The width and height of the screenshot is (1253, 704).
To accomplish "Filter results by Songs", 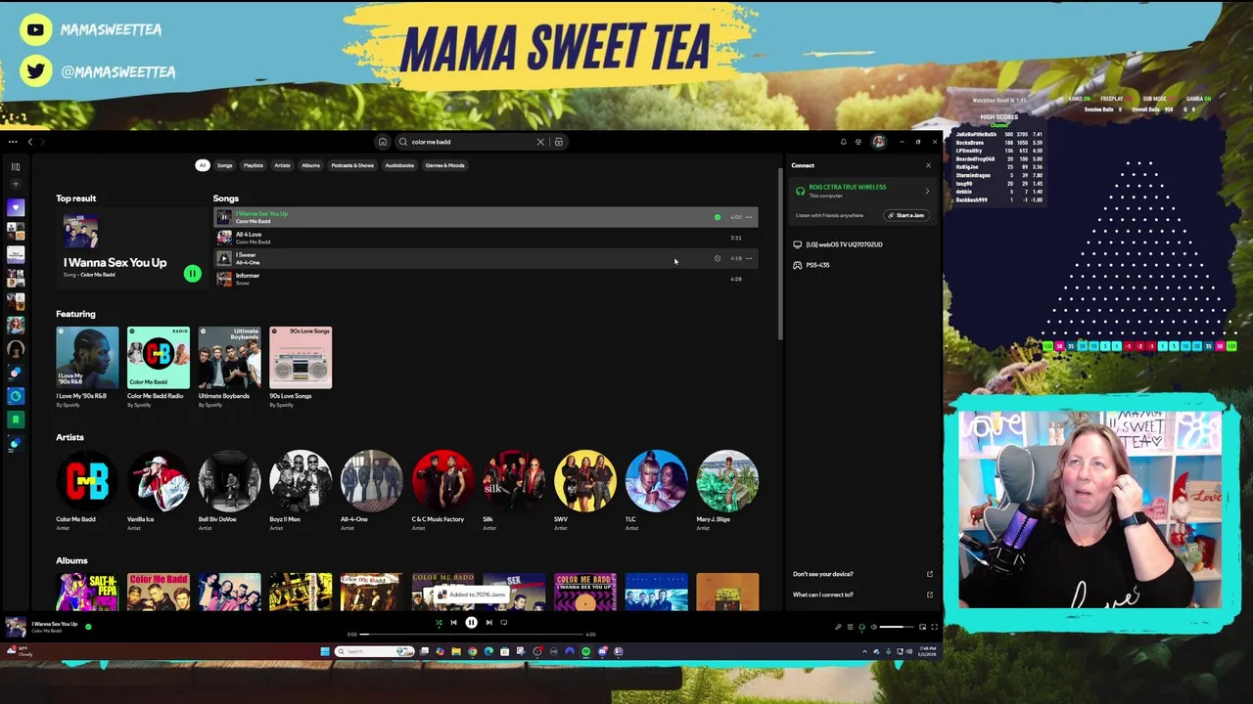I will coord(225,165).
